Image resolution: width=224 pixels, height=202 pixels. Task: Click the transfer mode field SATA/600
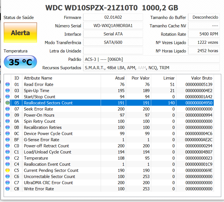(113, 42)
